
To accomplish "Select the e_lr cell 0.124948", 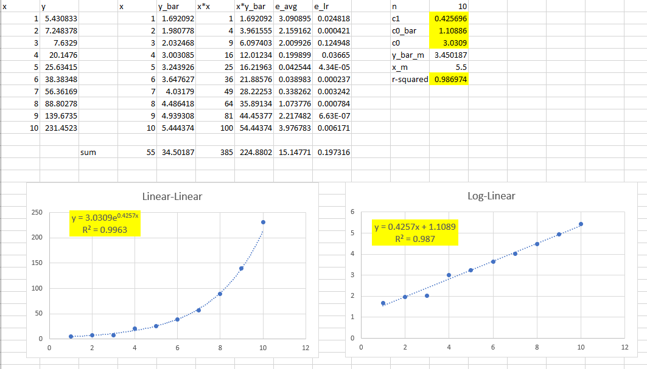I will pyautogui.click(x=332, y=43).
